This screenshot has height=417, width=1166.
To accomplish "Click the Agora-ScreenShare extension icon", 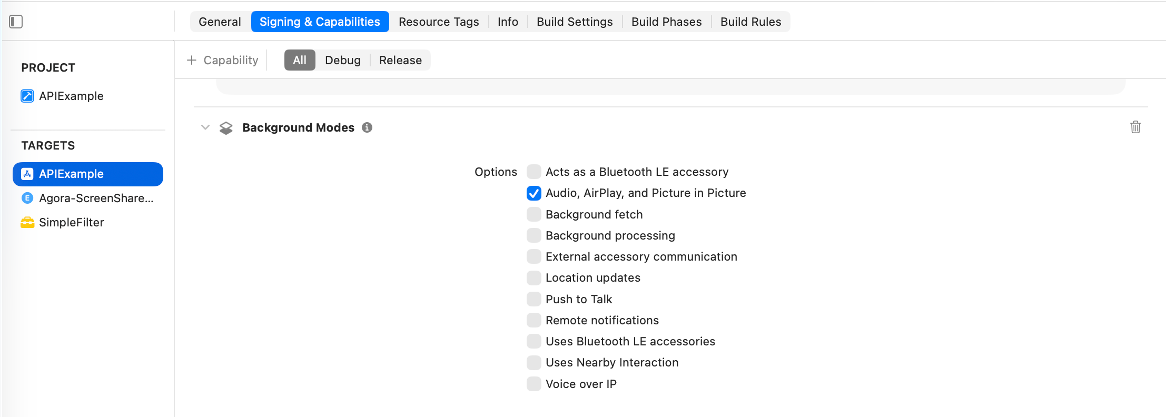I will pyautogui.click(x=27, y=198).
